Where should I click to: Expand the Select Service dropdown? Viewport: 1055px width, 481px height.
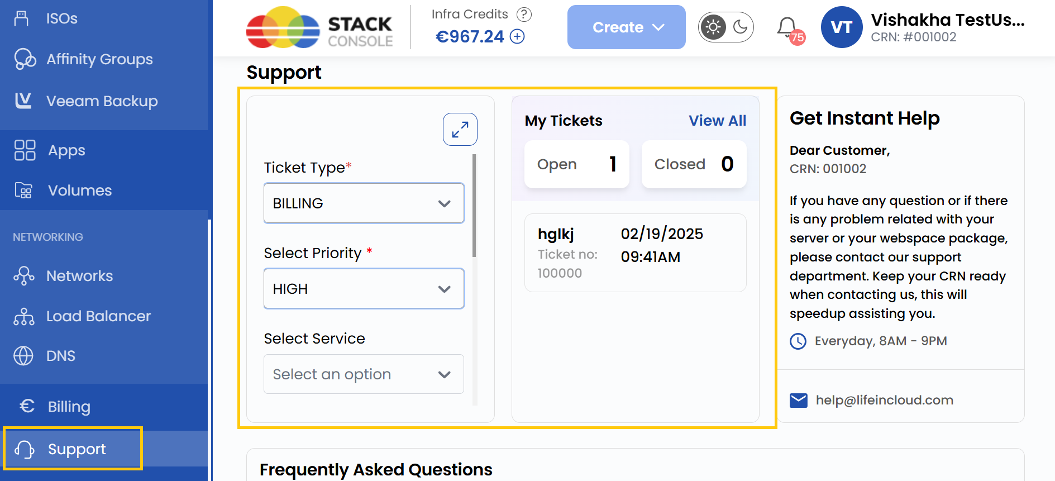[364, 374]
